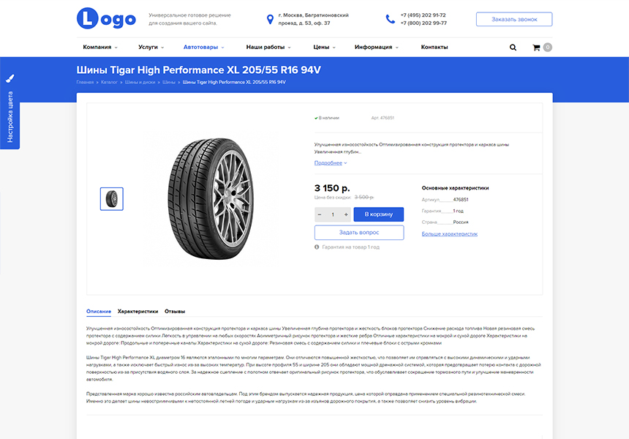This screenshot has width=629, height=439.
Task: Open the Отзывы tab
Action: tap(175, 311)
